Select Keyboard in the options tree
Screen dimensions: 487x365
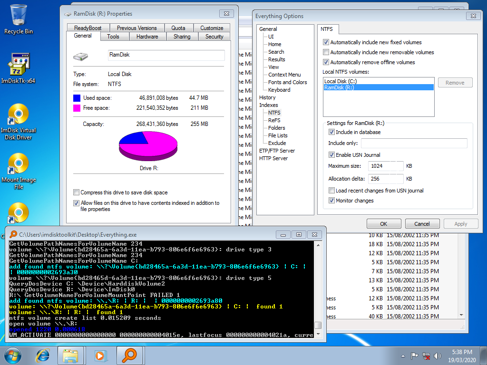point(279,90)
